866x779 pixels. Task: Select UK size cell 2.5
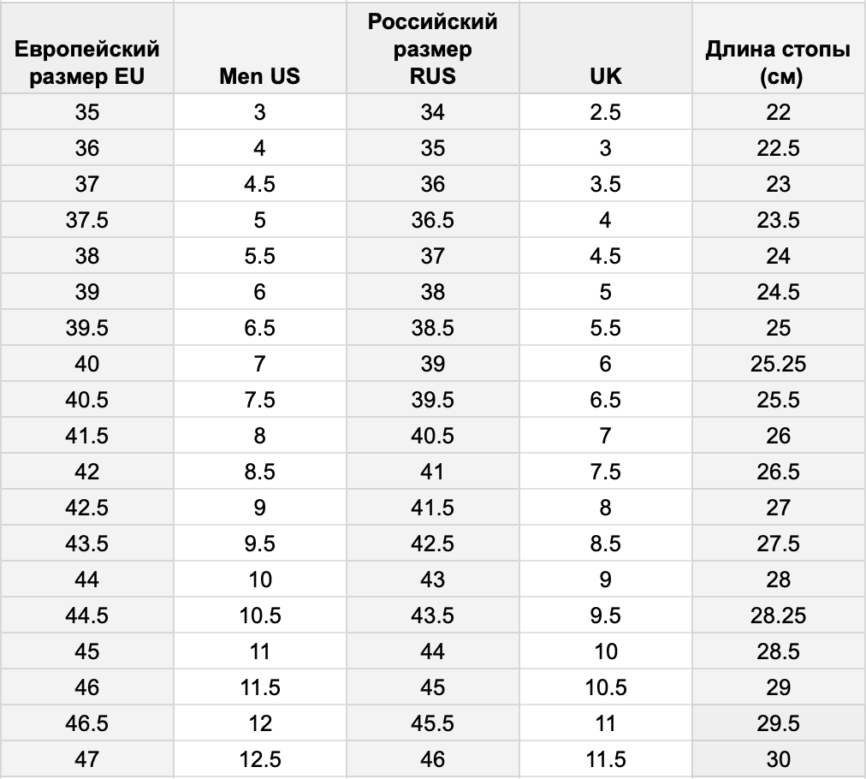(x=606, y=112)
